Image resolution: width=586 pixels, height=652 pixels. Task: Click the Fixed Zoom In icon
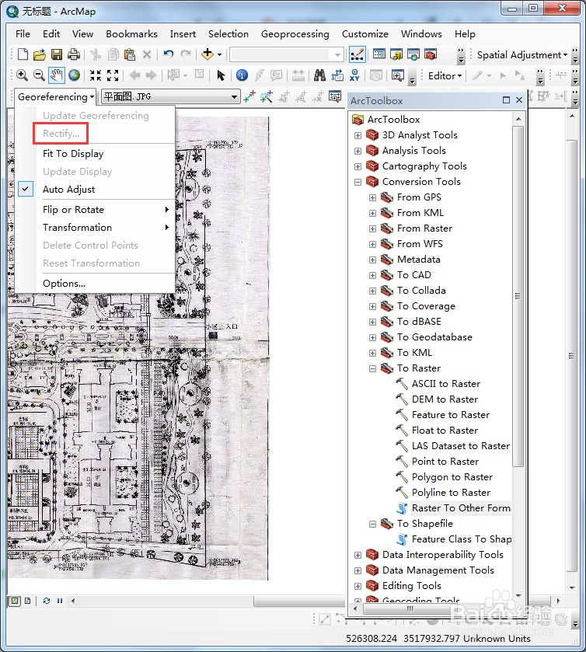(96, 75)
